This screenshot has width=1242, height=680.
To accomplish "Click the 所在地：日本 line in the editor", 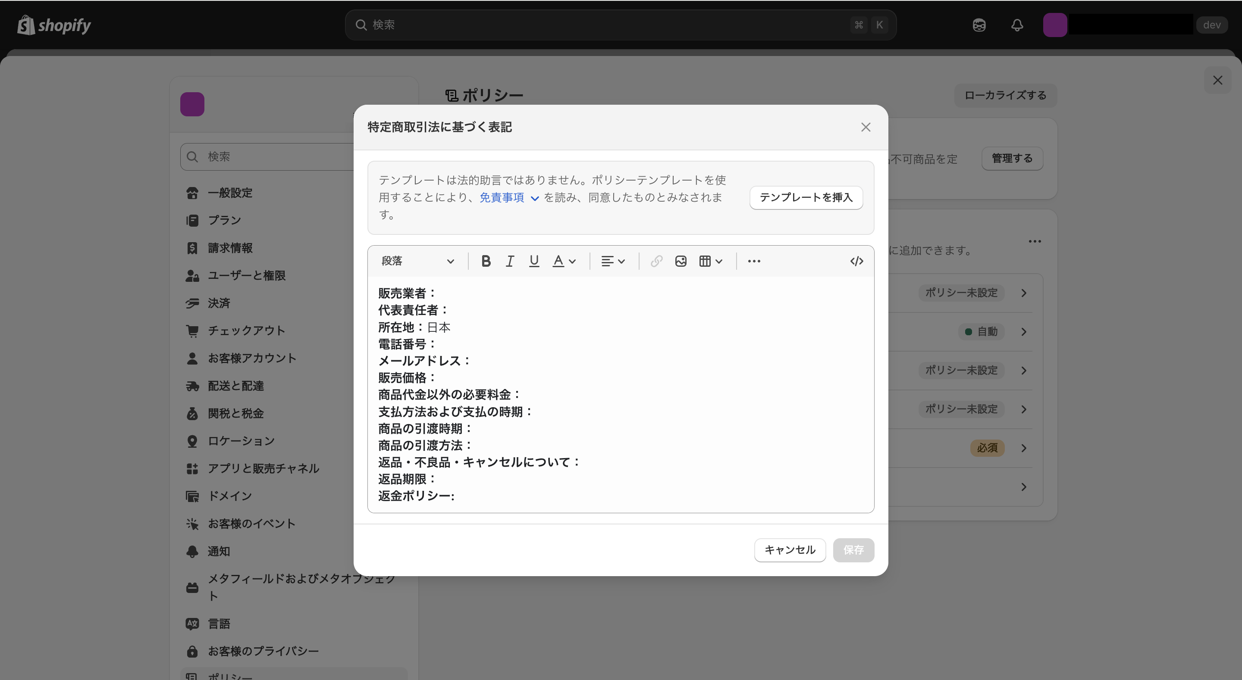I will tap(414, 327).
